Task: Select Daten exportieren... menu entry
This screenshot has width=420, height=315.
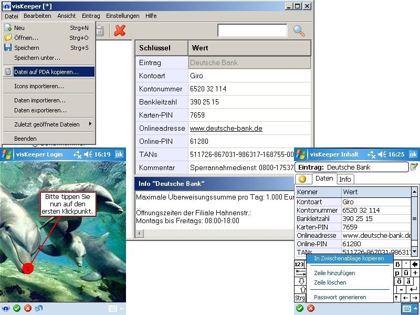Action: click(x=49, y=110)
